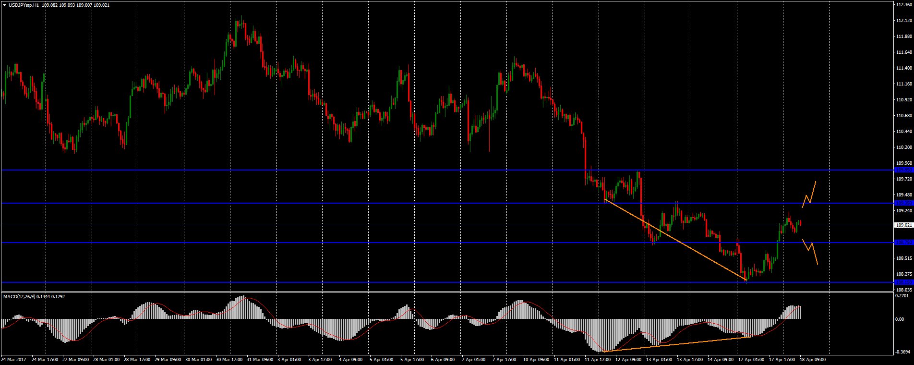914x365 pixels.
Task: Click price scale value 109.720
Action: 904,179
